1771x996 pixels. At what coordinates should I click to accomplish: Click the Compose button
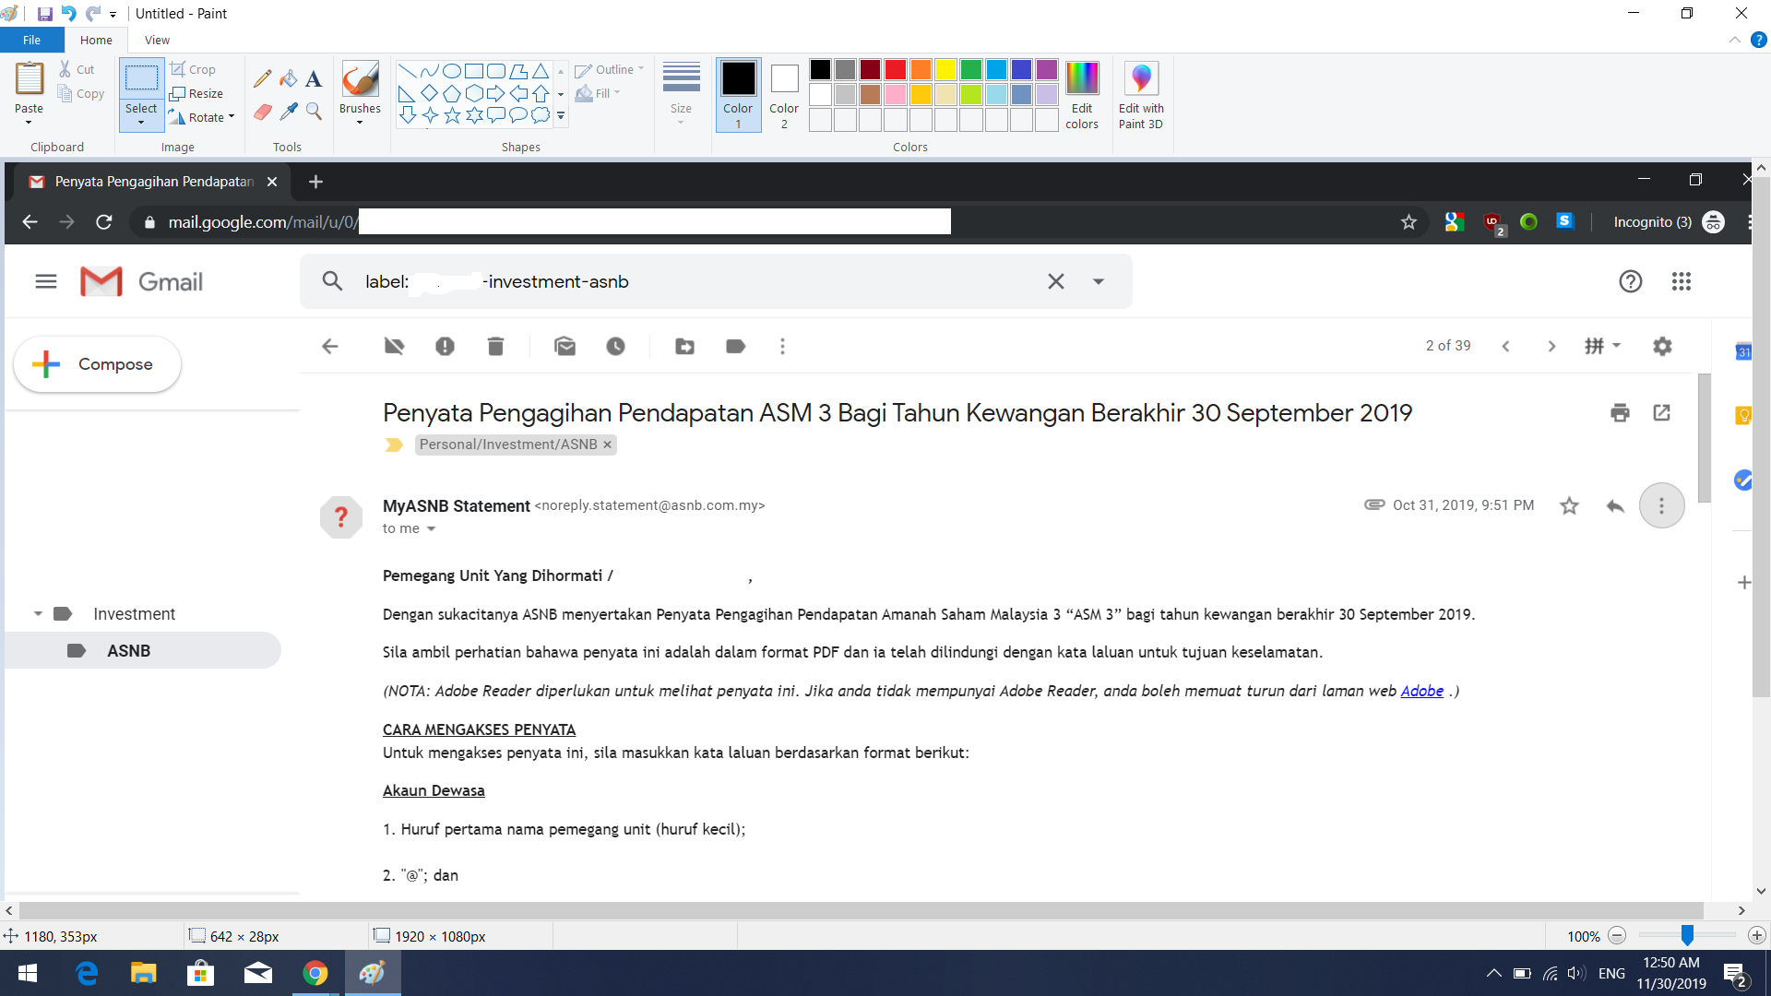(x=98, y=364)
